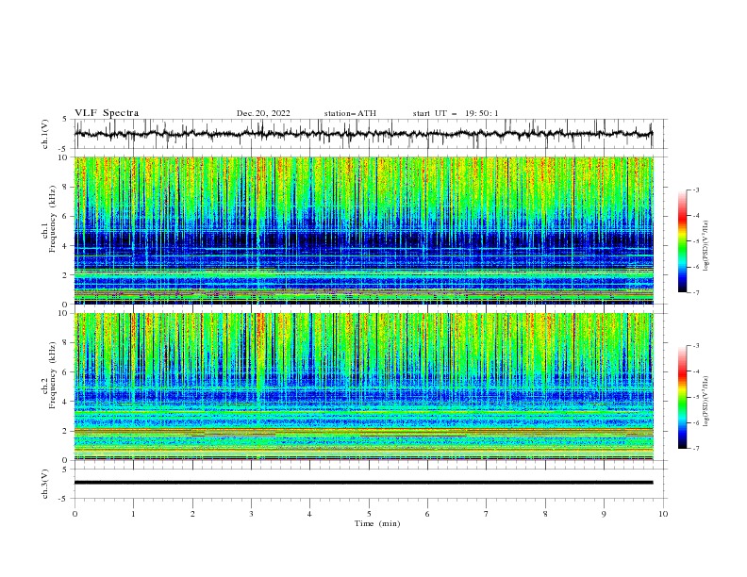Click the 'start UT = 19:50:1' label
747x577 pixels.
456,113
